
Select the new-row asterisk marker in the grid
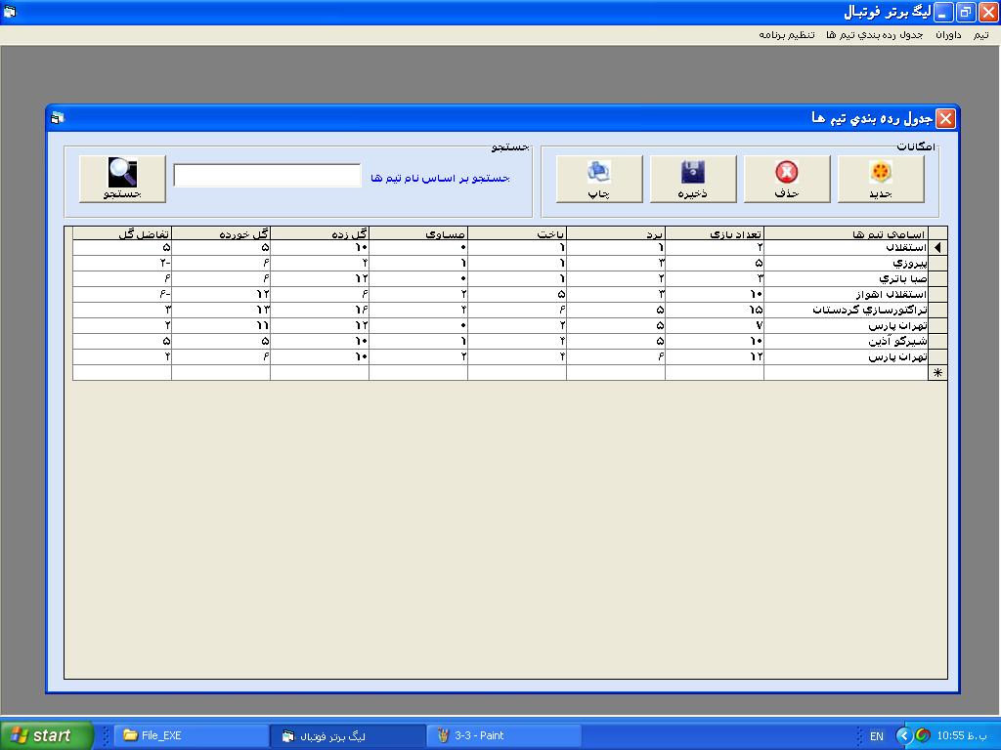click(x=938, y=373)
